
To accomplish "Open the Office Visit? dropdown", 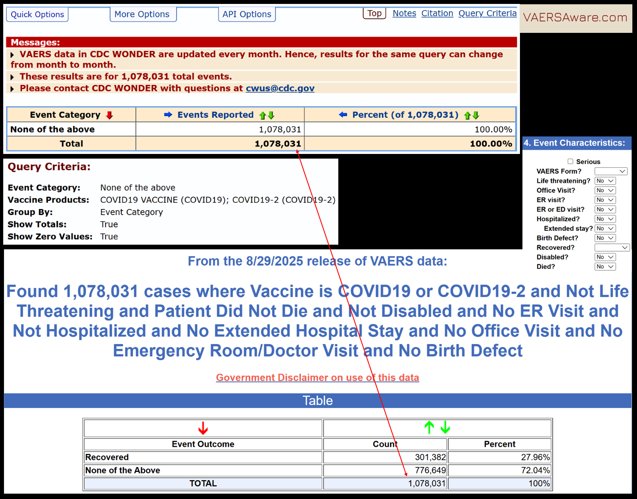I will (x=605, y=190).
